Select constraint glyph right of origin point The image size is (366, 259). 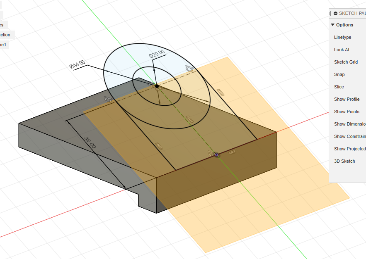click(x=232, y=152)
